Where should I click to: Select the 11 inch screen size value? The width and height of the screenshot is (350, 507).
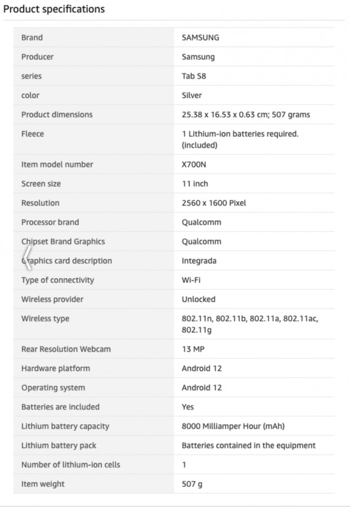tap(194, 184)
